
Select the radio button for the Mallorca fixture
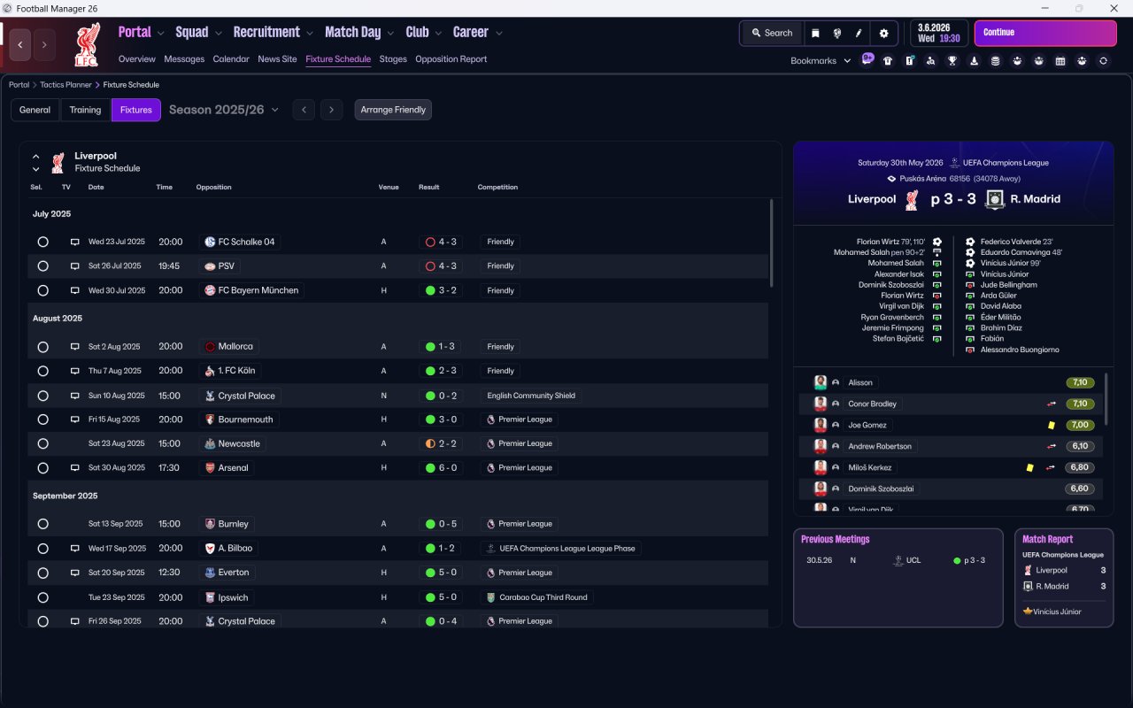(x=42, y=347)
